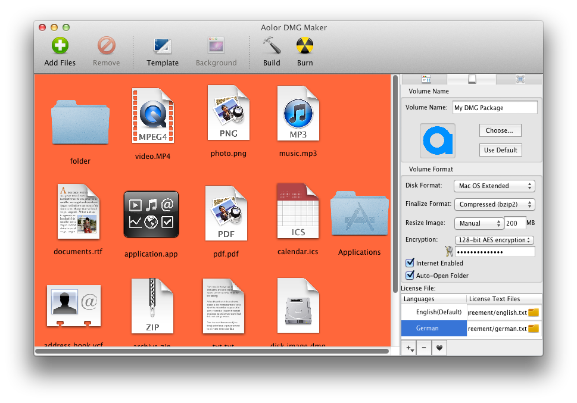Screen dimensions: 577x403
Task: Open the Disk Format dropdown
Action: (x=494, y=186)
